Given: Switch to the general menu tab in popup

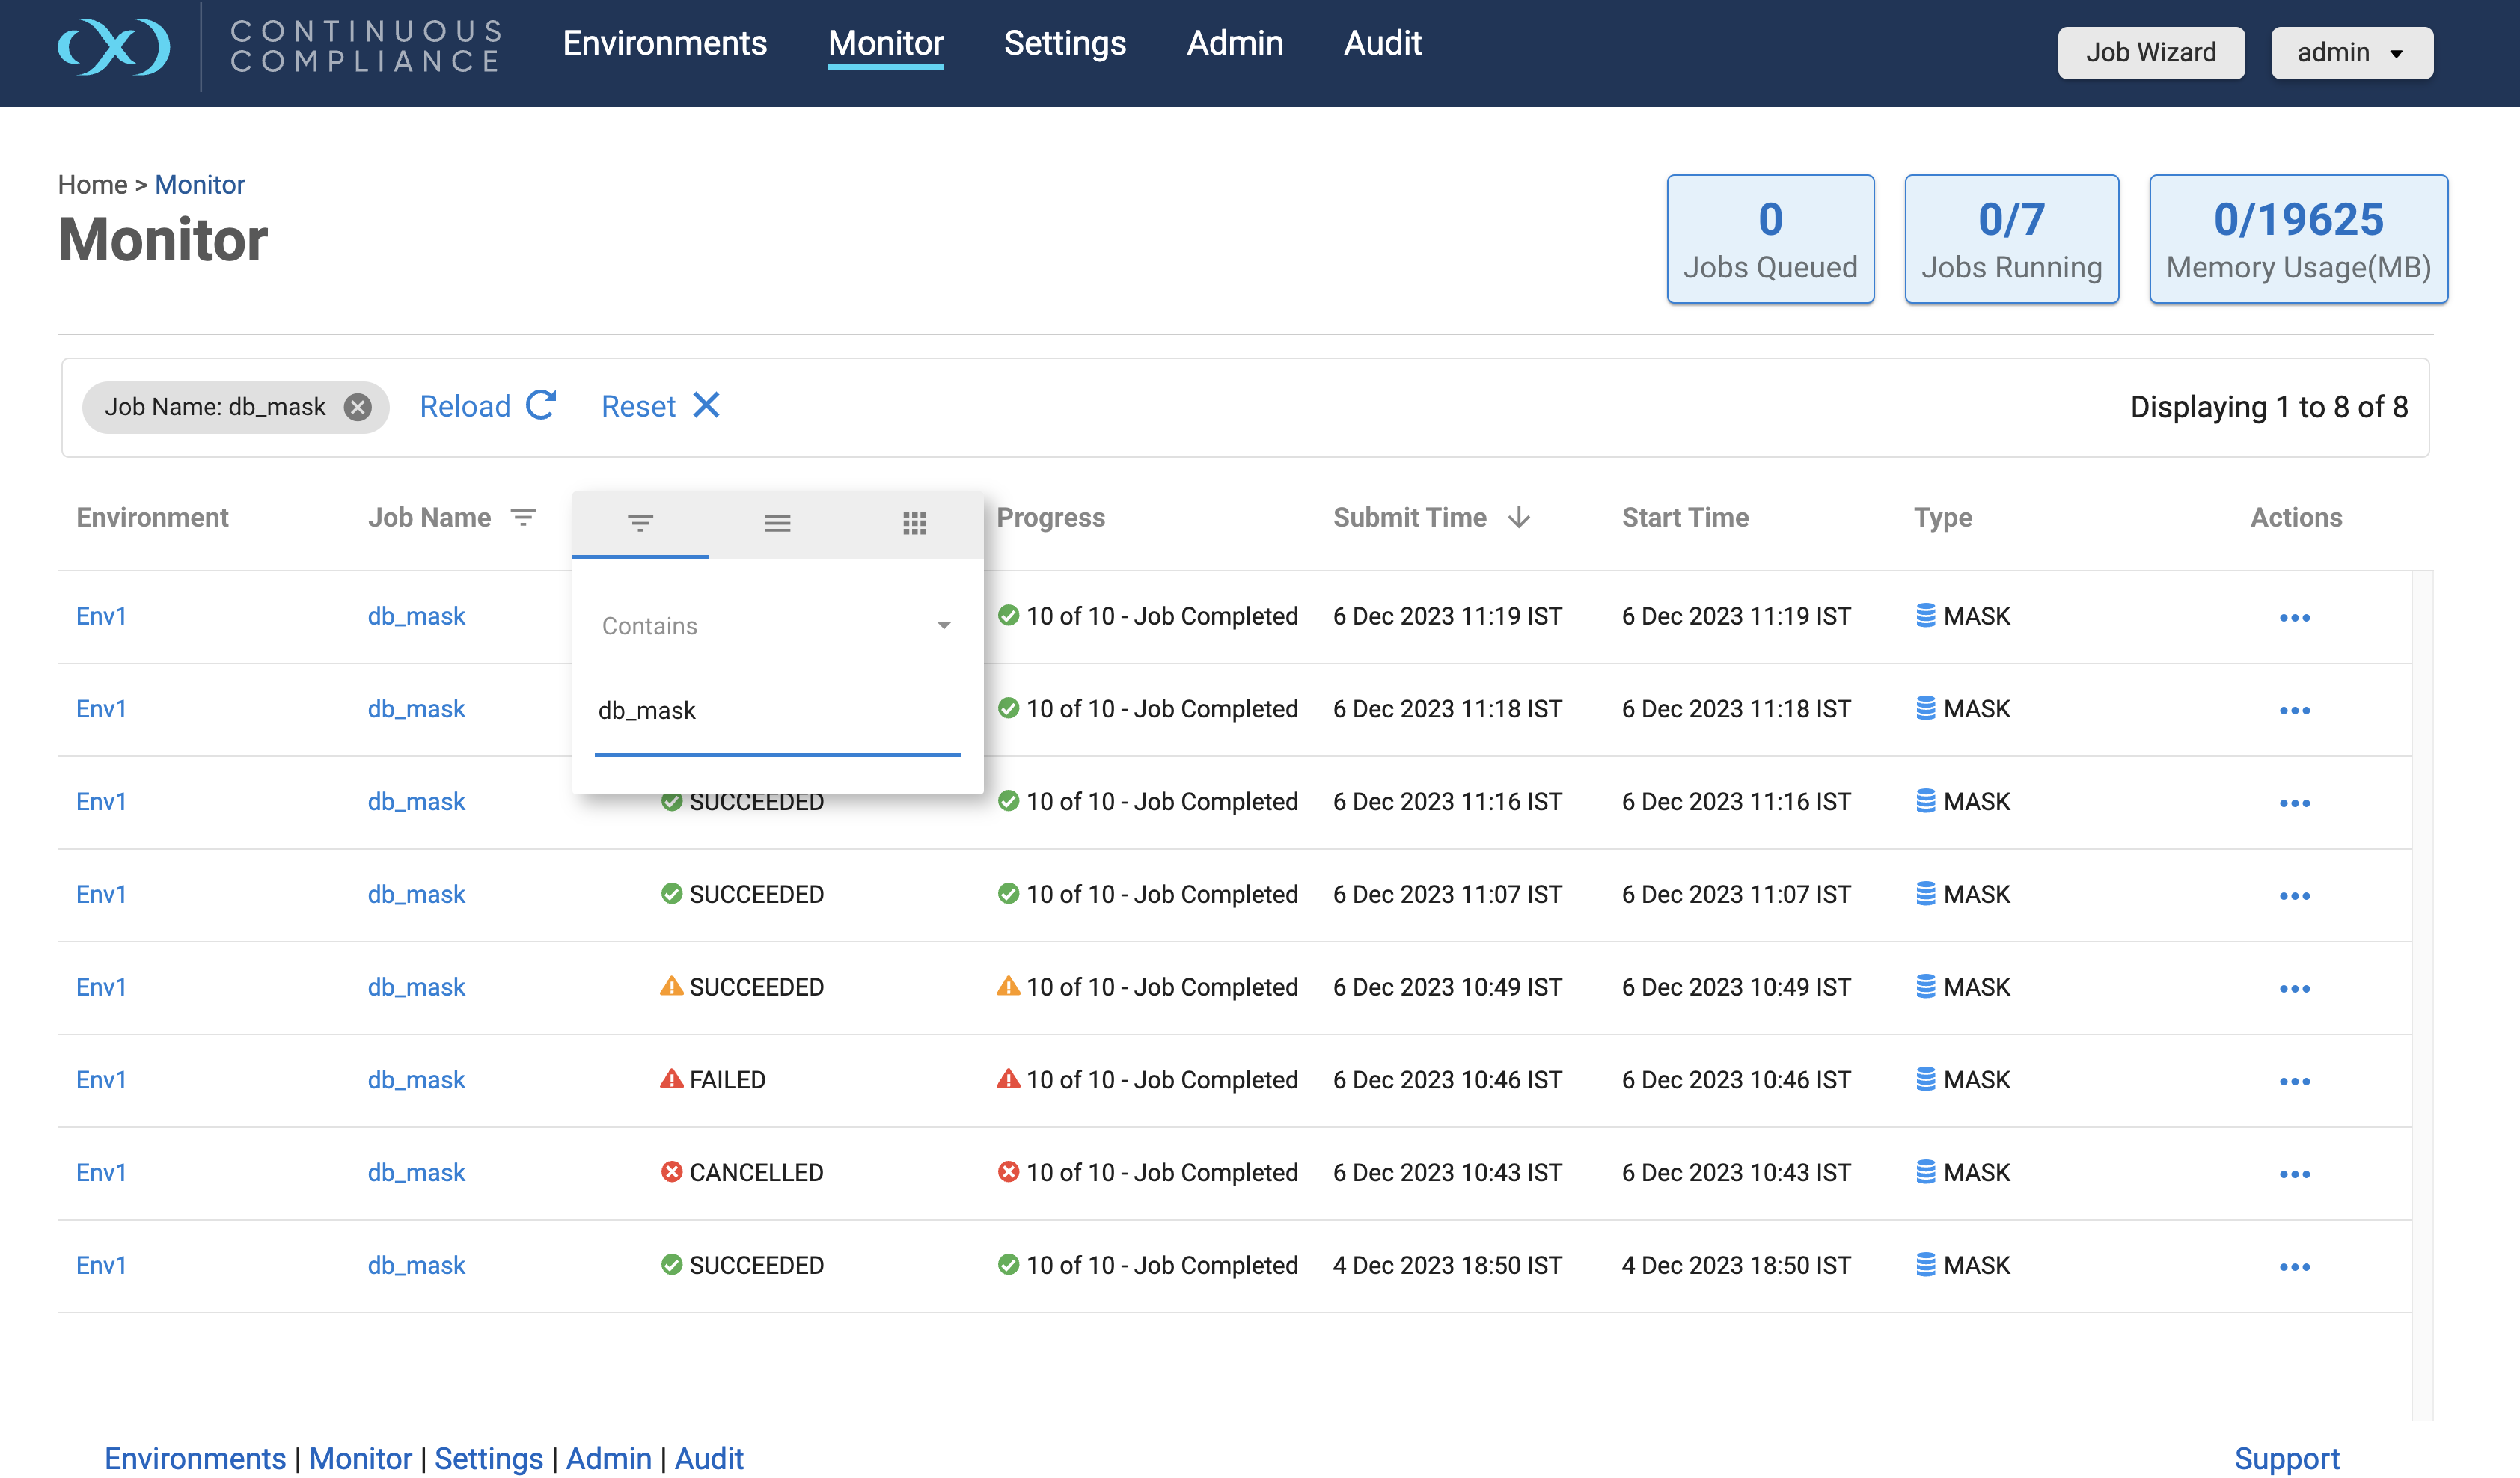Looking at the screenshot, I should [x=777, y=522].
